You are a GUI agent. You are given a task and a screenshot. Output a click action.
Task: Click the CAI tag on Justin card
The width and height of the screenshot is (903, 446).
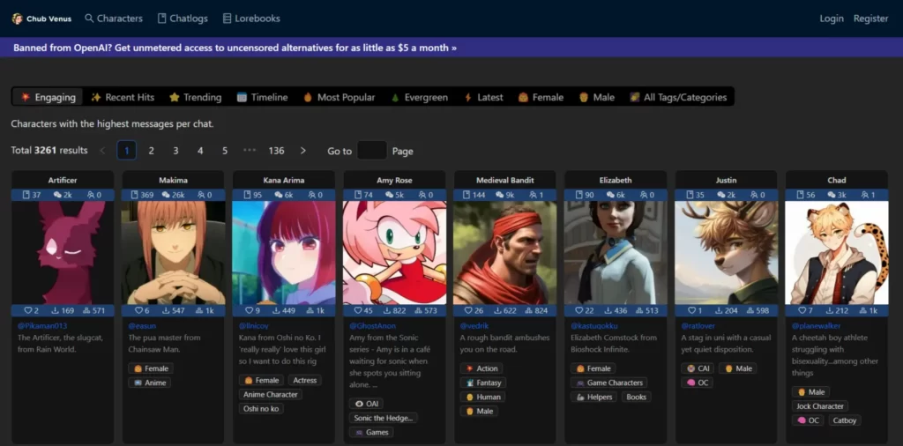tap(698, 368)
